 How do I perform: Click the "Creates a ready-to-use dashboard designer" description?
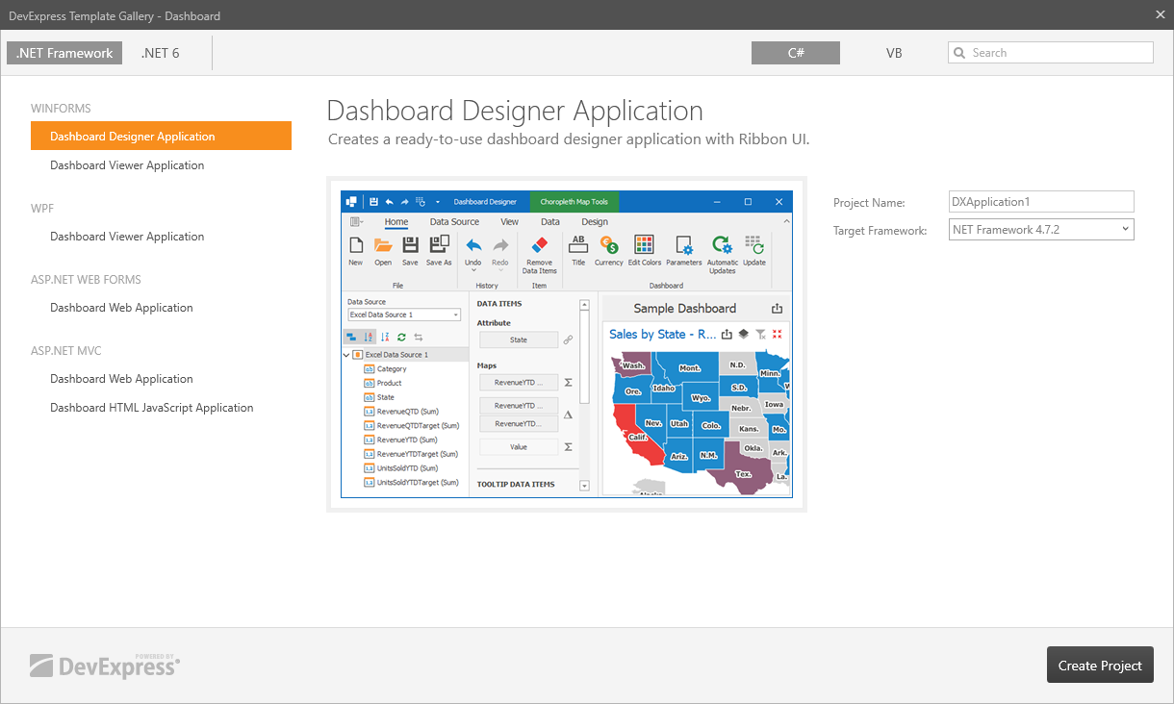click(x=569, y=139)
